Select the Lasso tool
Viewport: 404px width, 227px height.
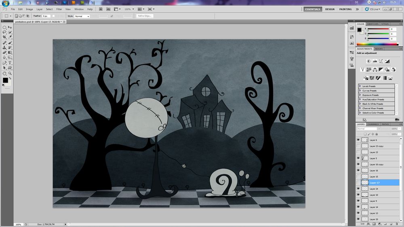[x=4, y=32]
